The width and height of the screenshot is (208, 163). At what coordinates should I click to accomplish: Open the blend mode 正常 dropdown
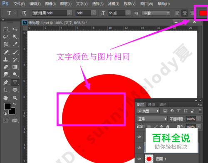click(152, 119)
